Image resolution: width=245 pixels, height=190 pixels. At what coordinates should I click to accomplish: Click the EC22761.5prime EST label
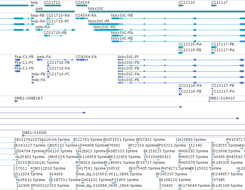88,140
